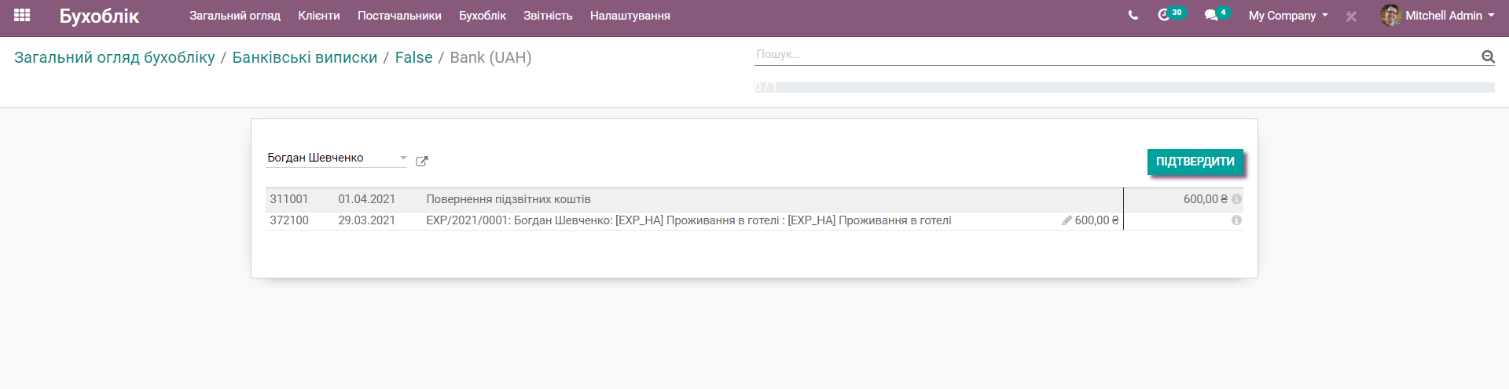The width and height of the screenshot is (1509, 389).
Task: Go to False breadcrumb link
Action: [x=413, y=57]
